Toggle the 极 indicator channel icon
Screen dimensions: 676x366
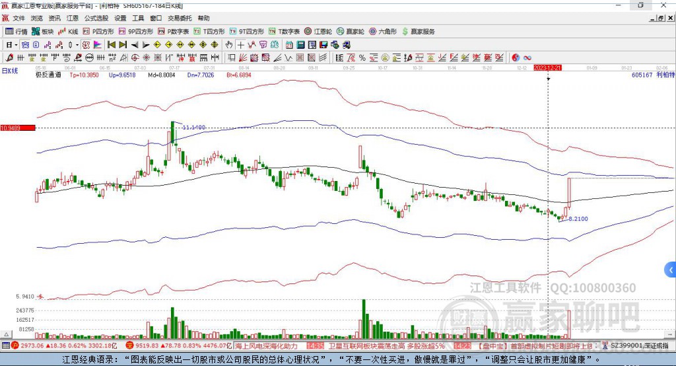coord(86,45)
